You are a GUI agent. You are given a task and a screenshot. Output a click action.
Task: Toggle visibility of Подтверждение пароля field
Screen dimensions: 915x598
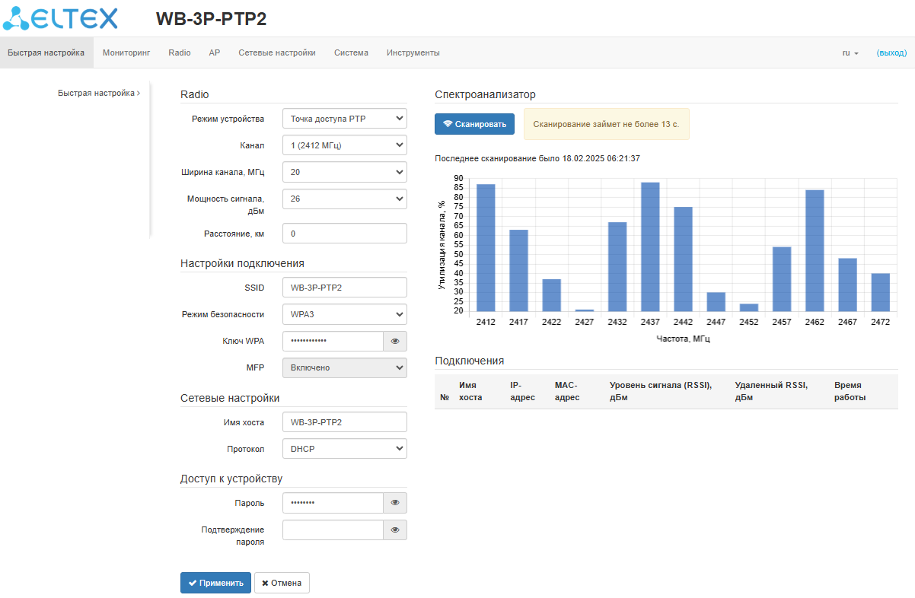(x=394, y=530)
